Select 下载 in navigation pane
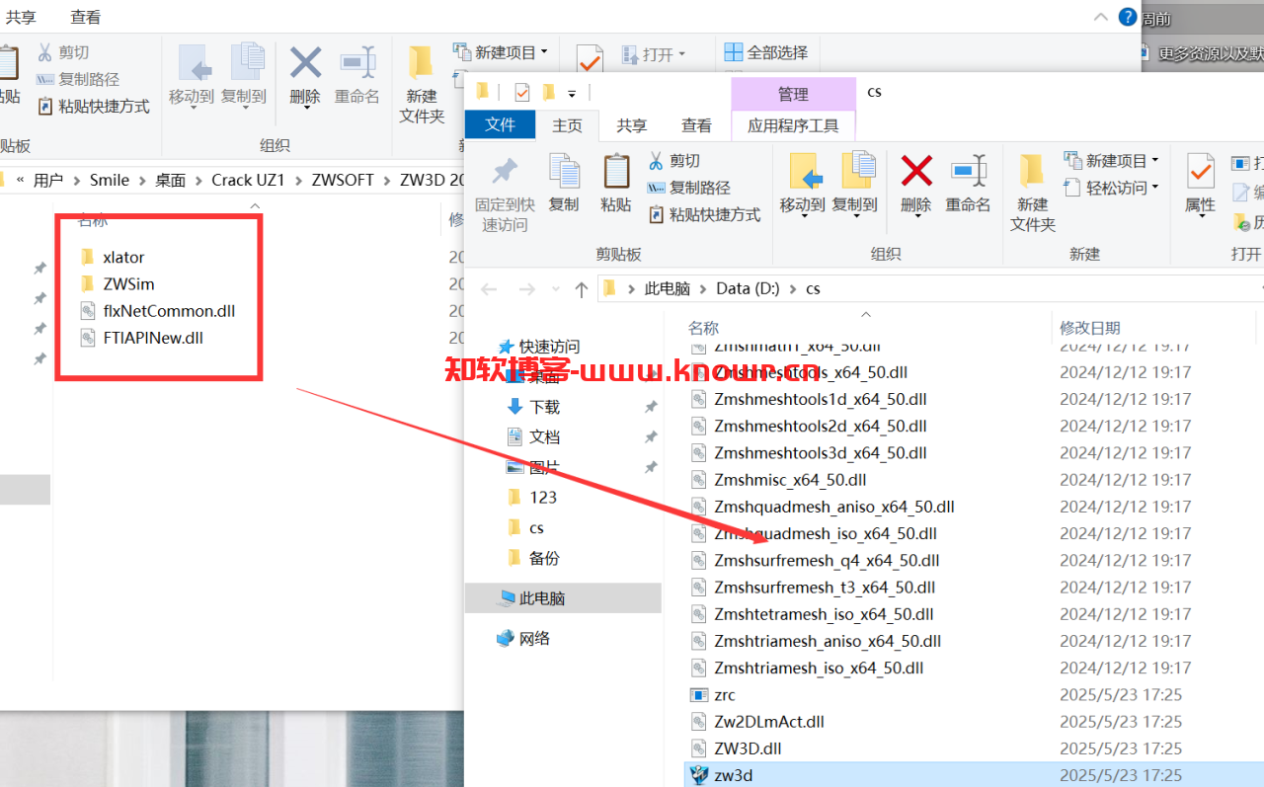The height and width of the screenshot is (787, 1264). [544, 406]
